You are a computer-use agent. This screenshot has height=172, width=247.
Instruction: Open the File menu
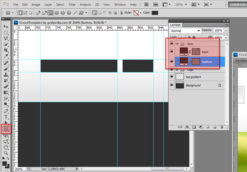click(x=16, y=4)
